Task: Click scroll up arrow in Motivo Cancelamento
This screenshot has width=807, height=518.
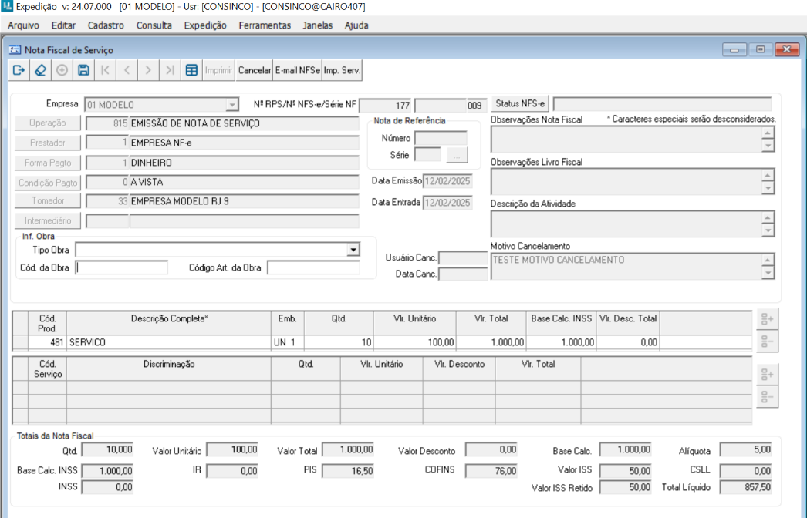Action: point(768,260)
